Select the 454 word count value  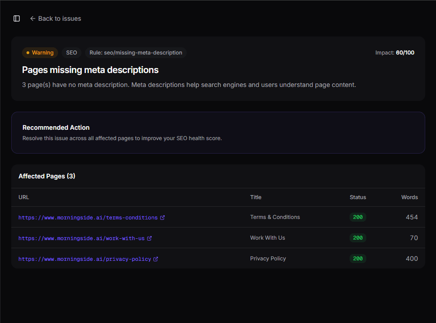(x=412, y=217)
